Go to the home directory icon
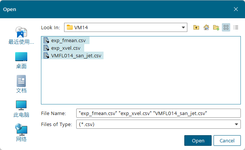 206,27
